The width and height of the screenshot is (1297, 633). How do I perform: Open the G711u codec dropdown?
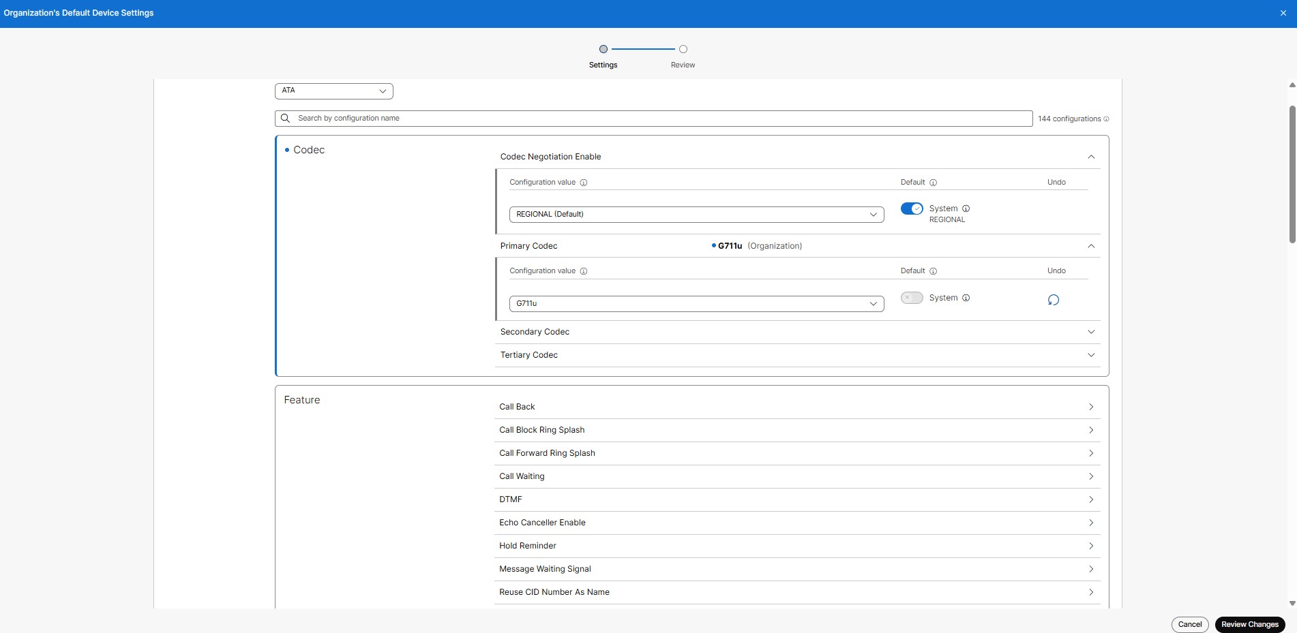pyautogui.click(x=696, y=304)
